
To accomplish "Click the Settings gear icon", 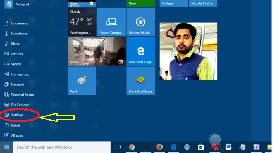I will (7, 115).
